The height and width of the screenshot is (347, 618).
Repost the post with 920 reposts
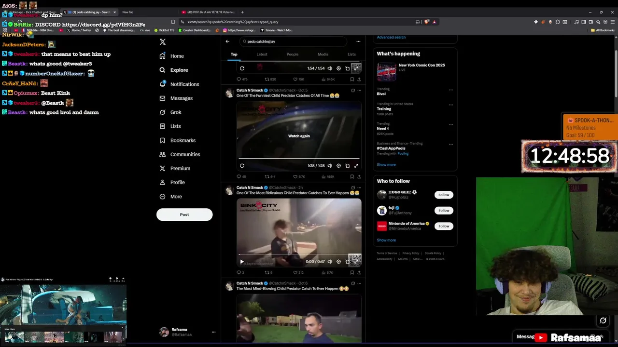point(270,79)
